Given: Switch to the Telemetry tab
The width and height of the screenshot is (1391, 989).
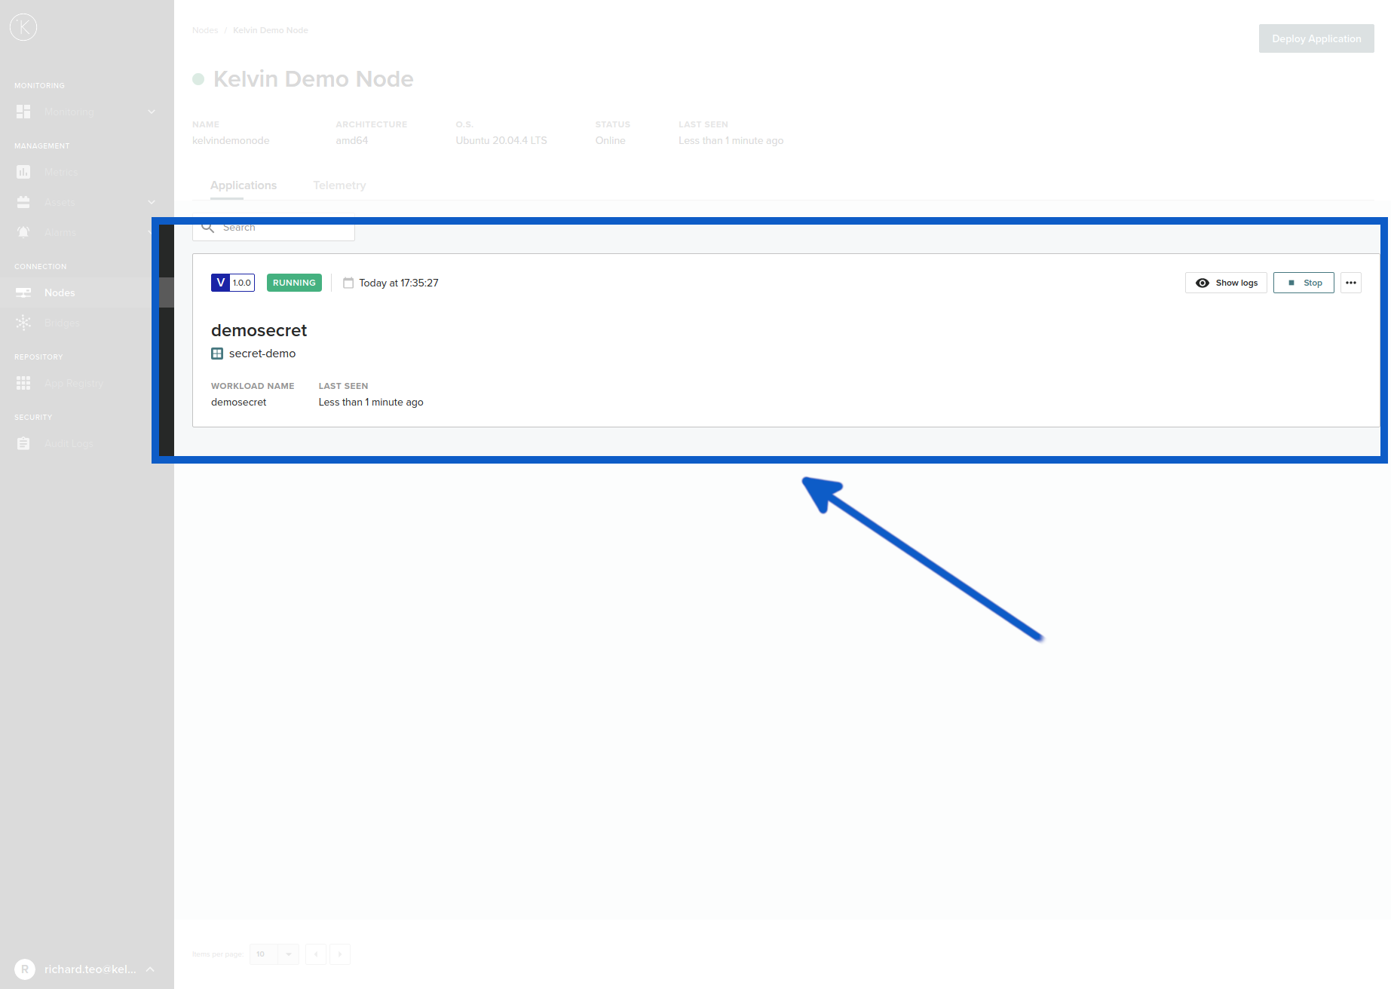Looking at the screenshot, I should coord(339,185).
